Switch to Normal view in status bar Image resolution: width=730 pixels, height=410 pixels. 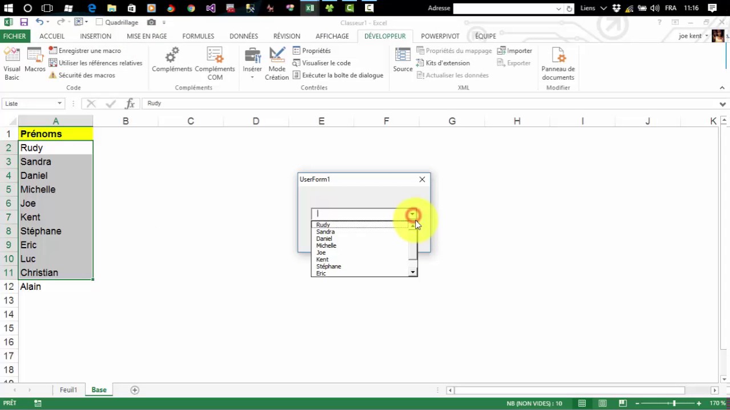point(582,403)
